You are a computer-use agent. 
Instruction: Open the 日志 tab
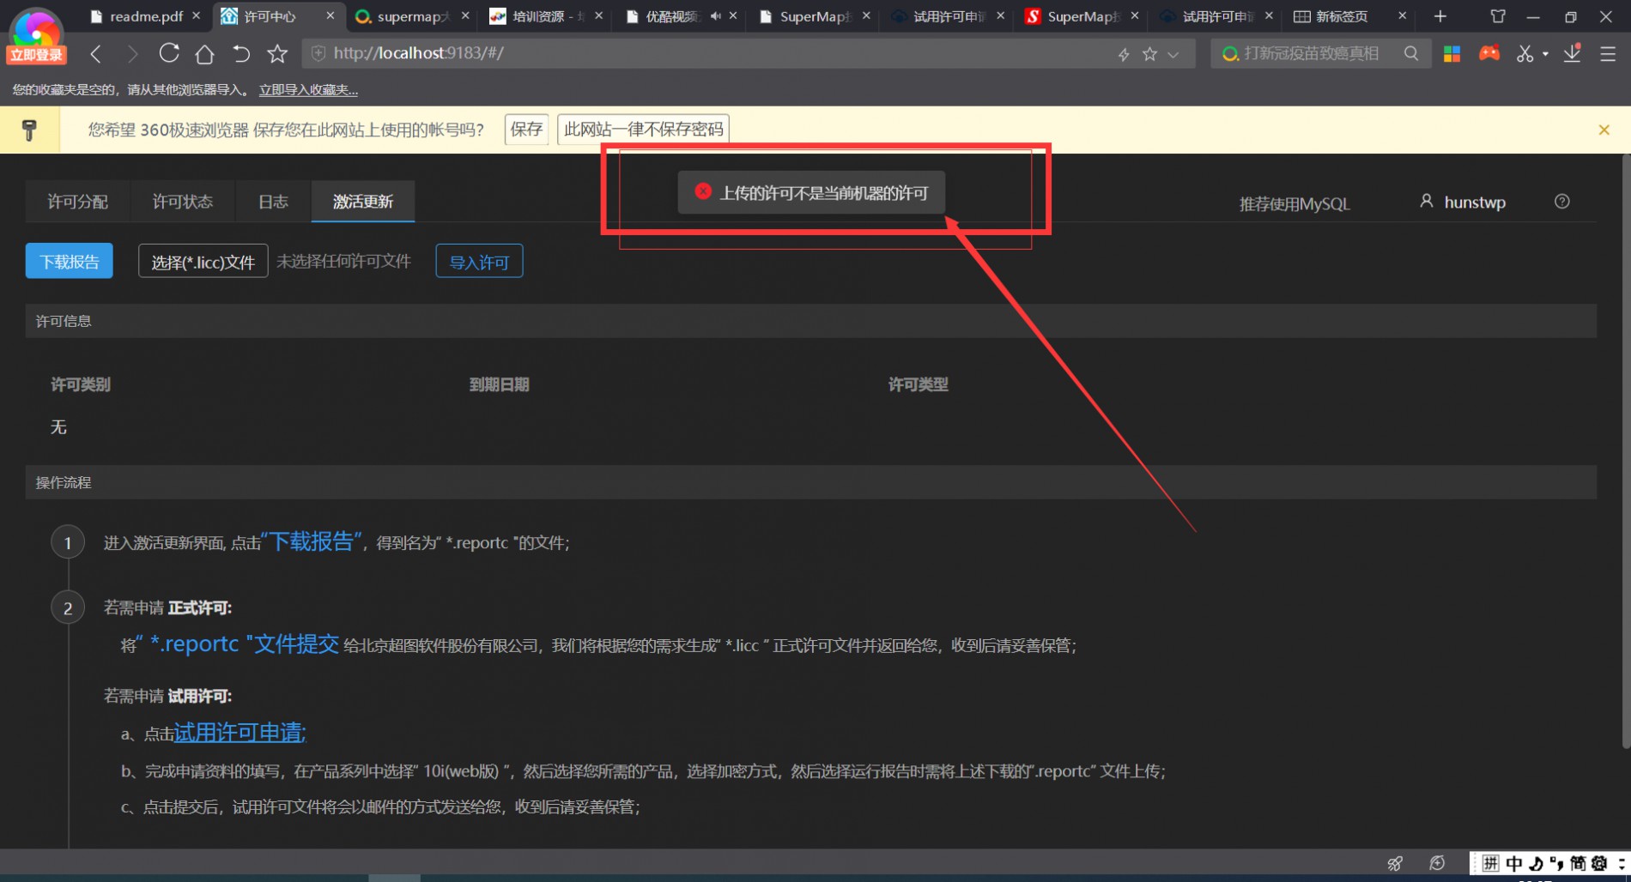[x=273, y=202]
